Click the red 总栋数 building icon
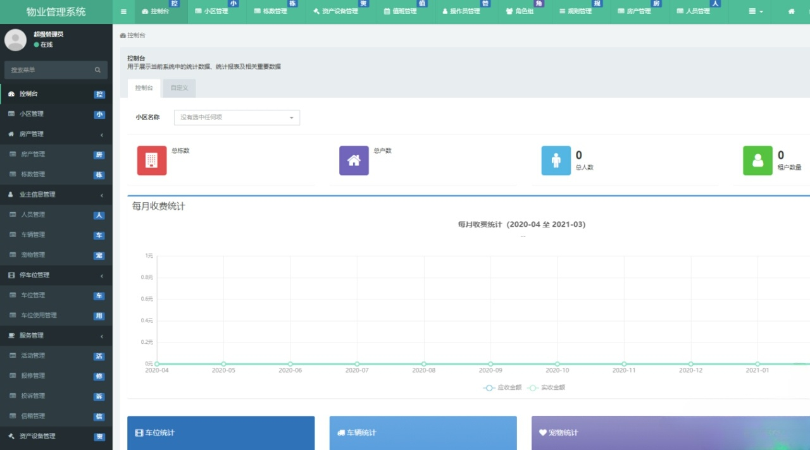 coord(152,161)
